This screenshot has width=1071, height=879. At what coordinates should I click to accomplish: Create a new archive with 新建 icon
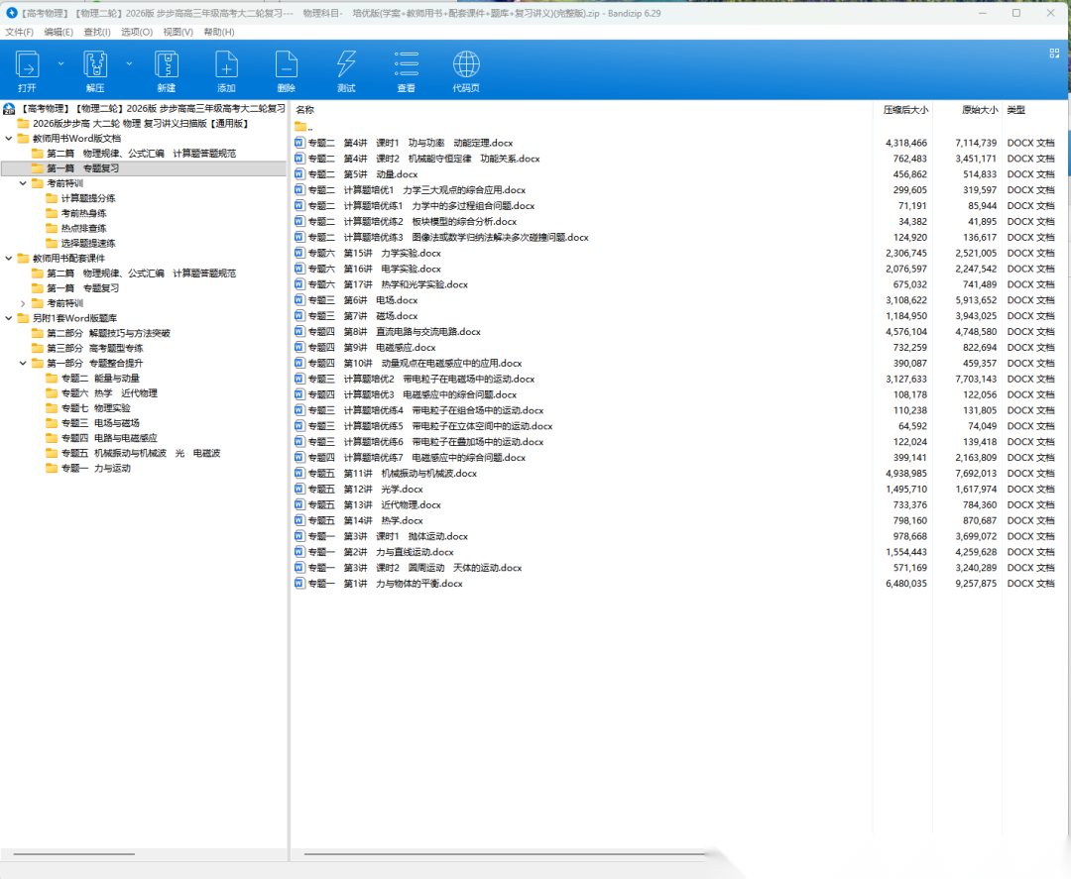[x=166, y=65]
